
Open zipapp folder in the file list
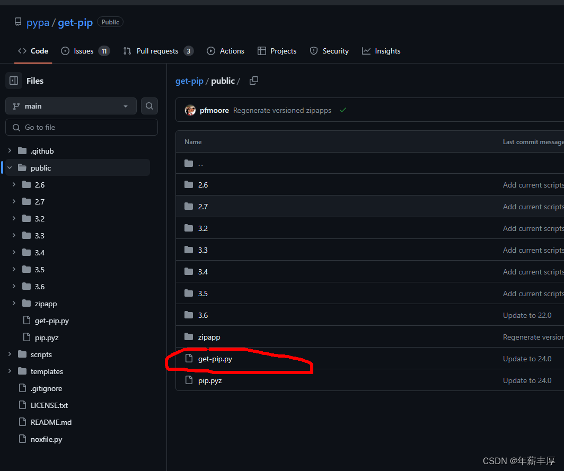point(209,337)
